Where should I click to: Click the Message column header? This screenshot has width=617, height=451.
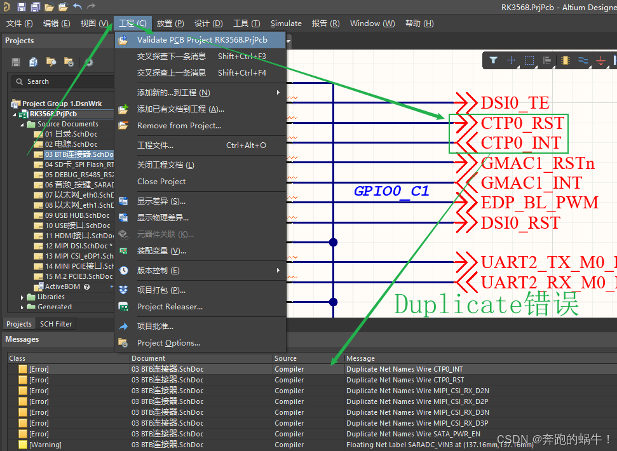[360, 358]
